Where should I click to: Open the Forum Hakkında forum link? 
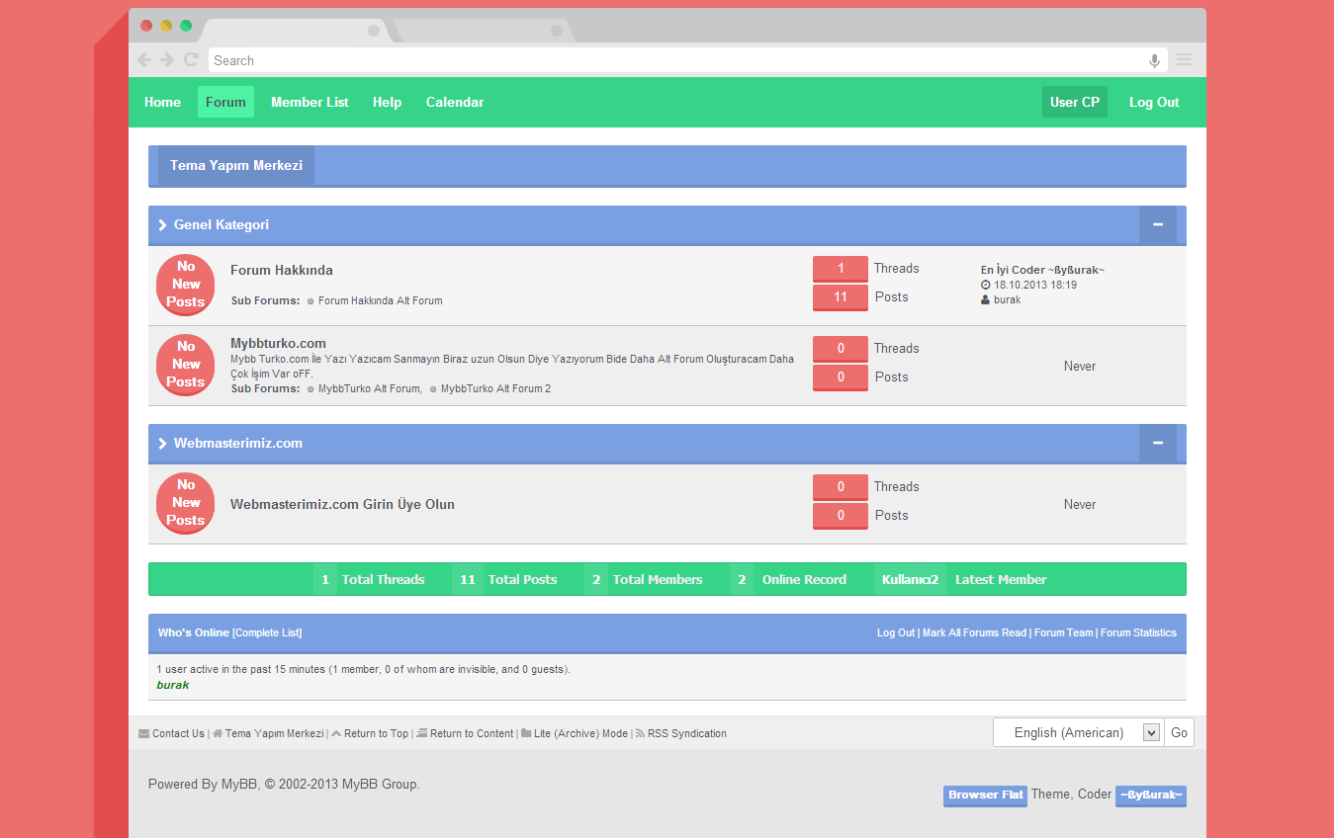tap(282, 270)
